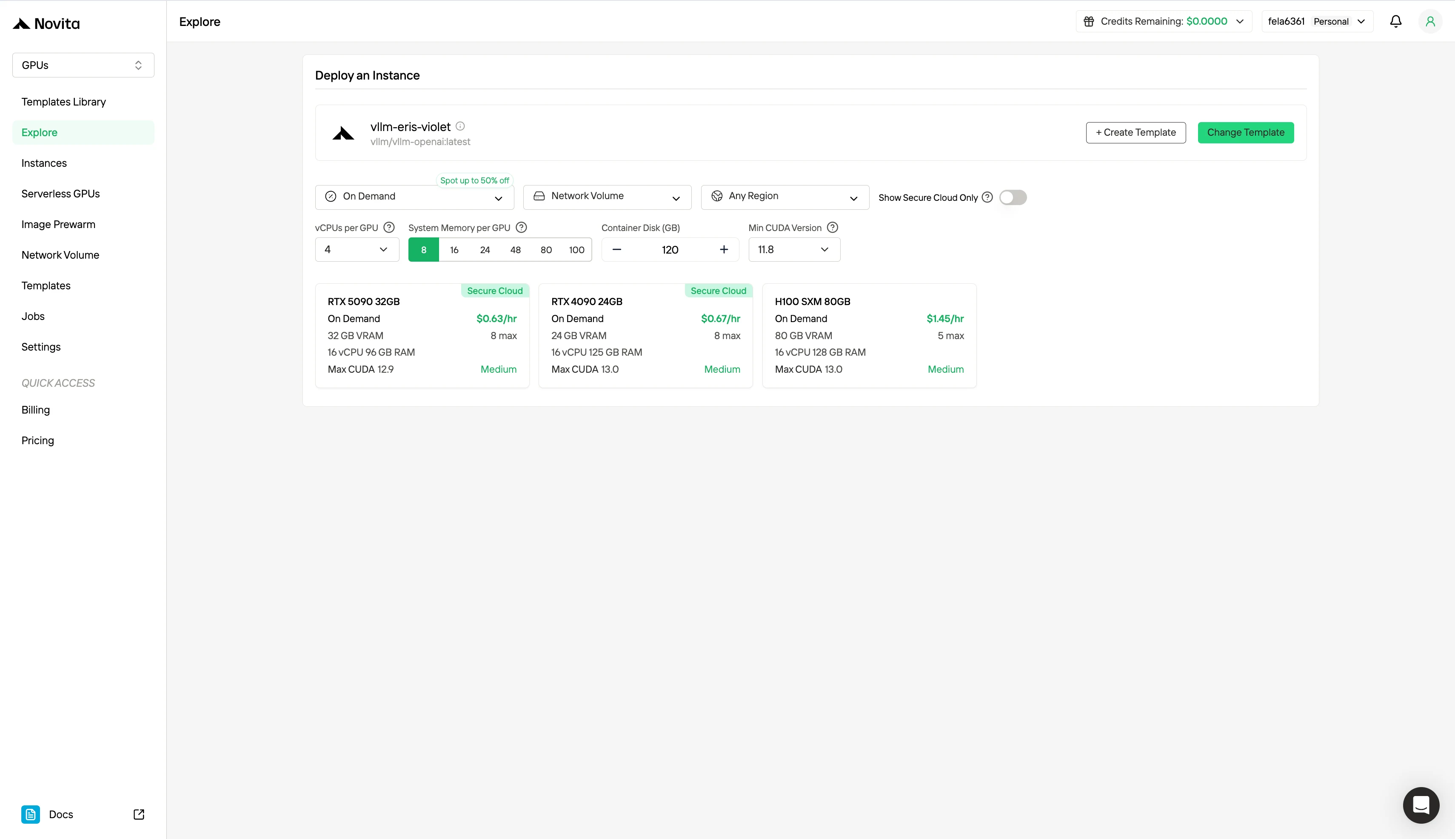Select Explore in the sidebar

click(x=83, y=133)
